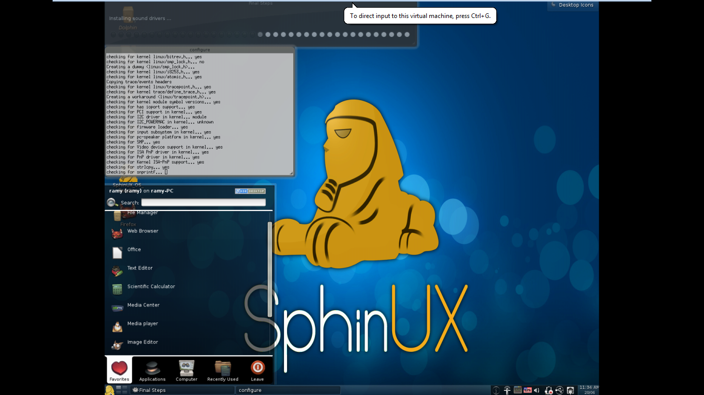Image resolution: width=704 pixels, height=395 pixels.
Task: Click the 'Scientific Calculator' label text
Action: point(151,286)
